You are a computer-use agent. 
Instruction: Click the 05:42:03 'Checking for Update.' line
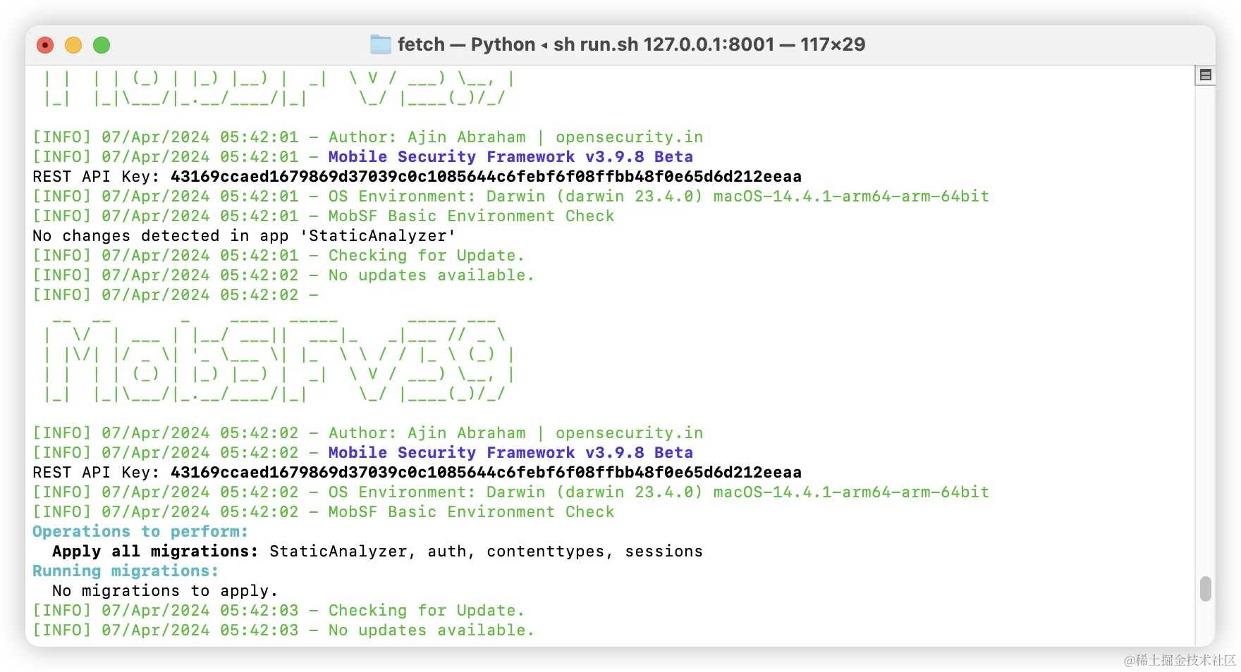pyautogui.click(x=279, y=610)
